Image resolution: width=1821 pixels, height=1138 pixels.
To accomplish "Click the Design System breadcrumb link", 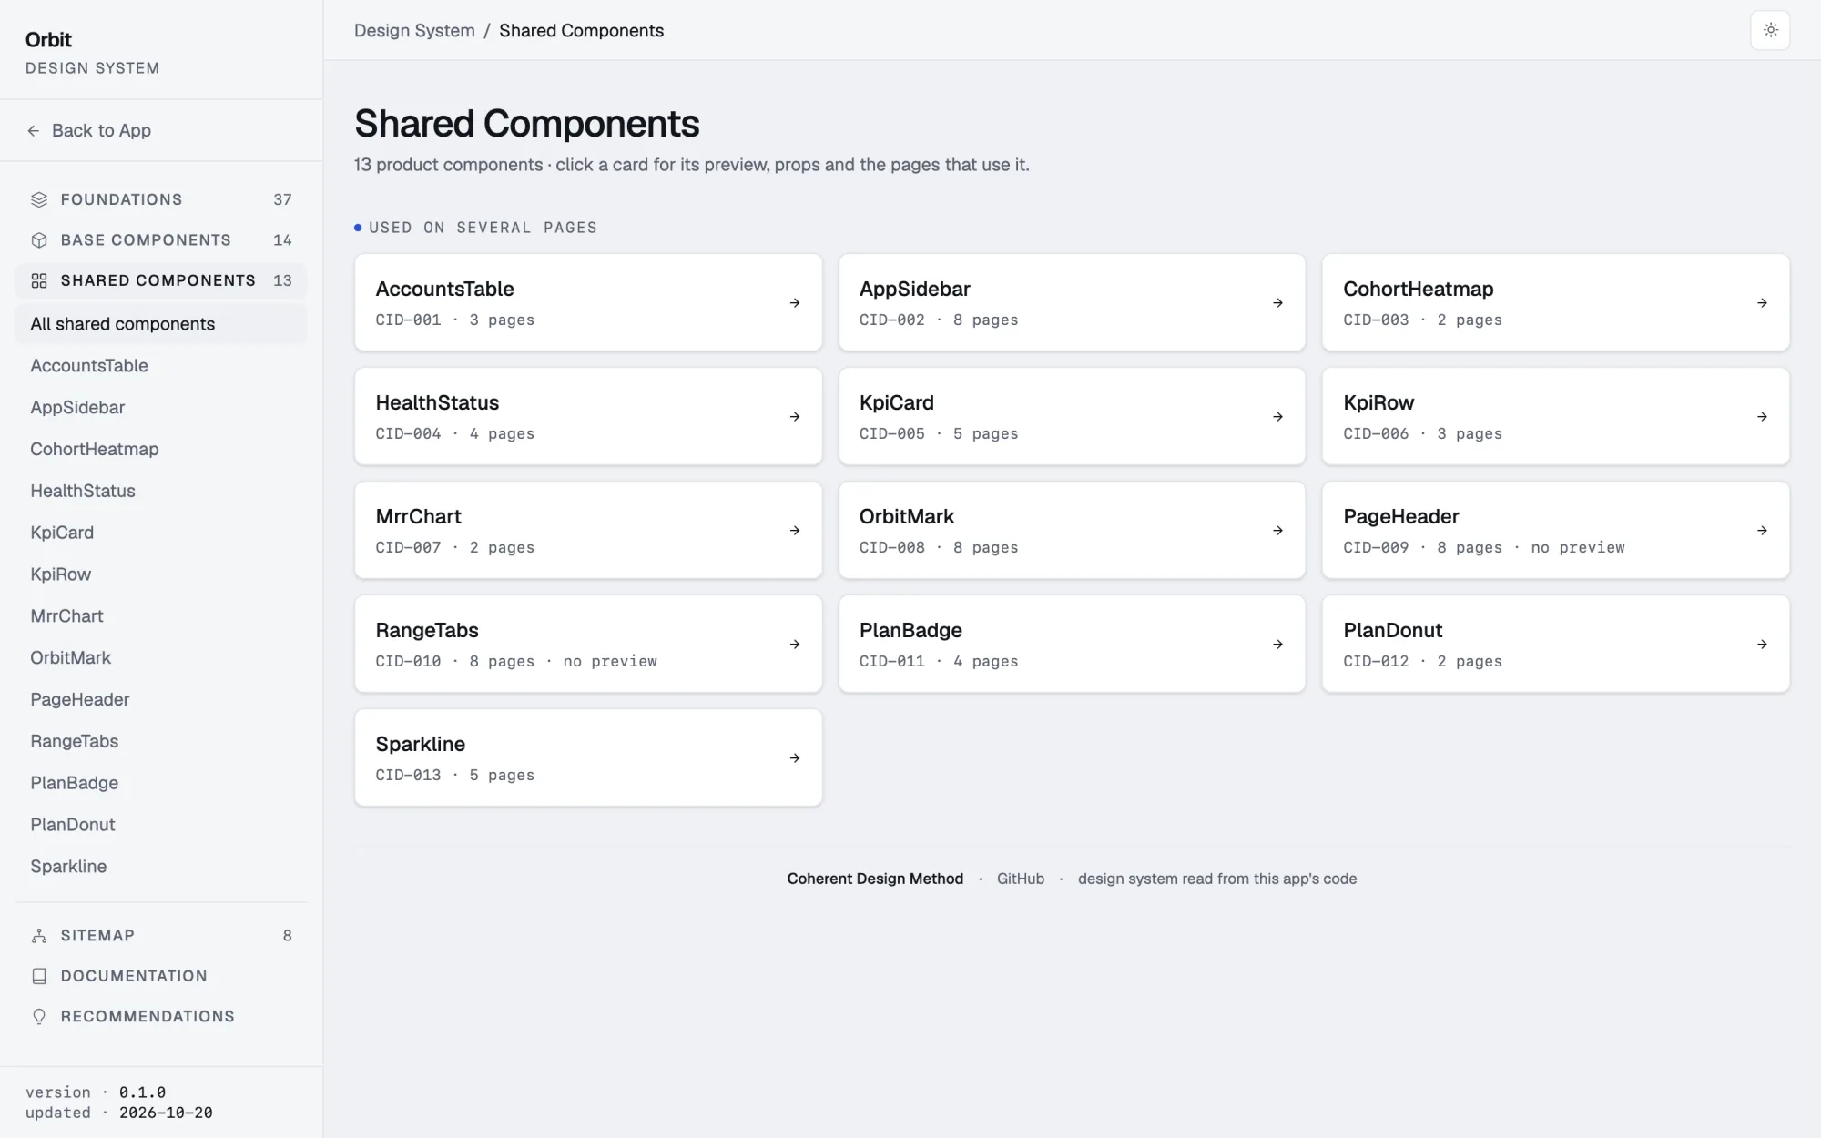I will click(x=414, y=31).
